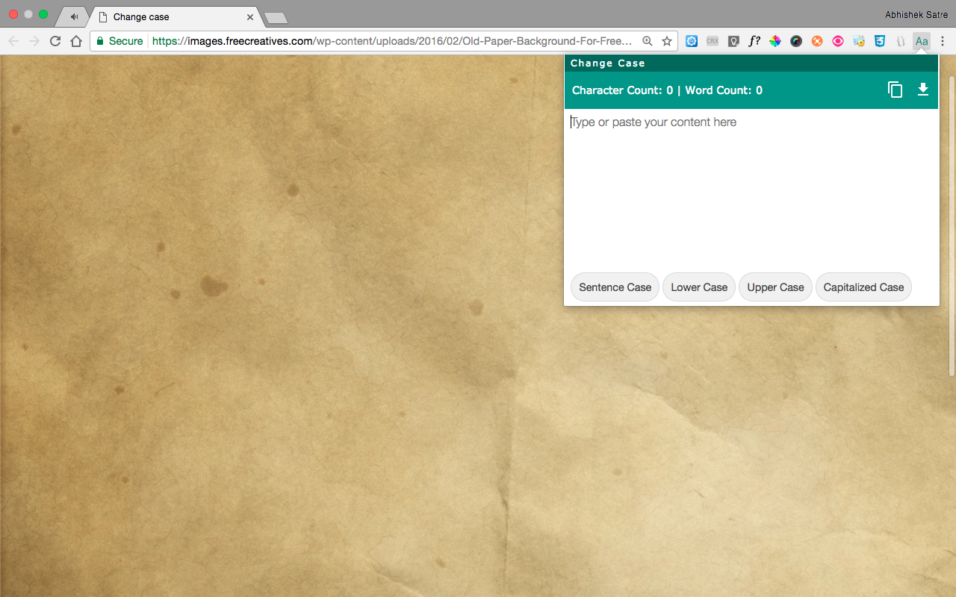Close the Change case tab

250,16
